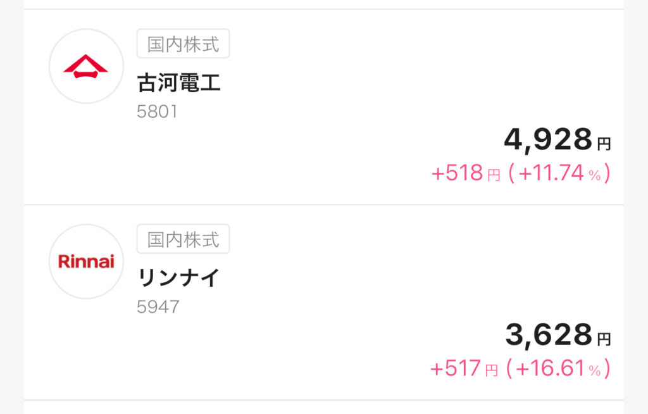648x414 pixels.
Task: Tap the partial list row below リンナイ
Action: coord(323,408)
